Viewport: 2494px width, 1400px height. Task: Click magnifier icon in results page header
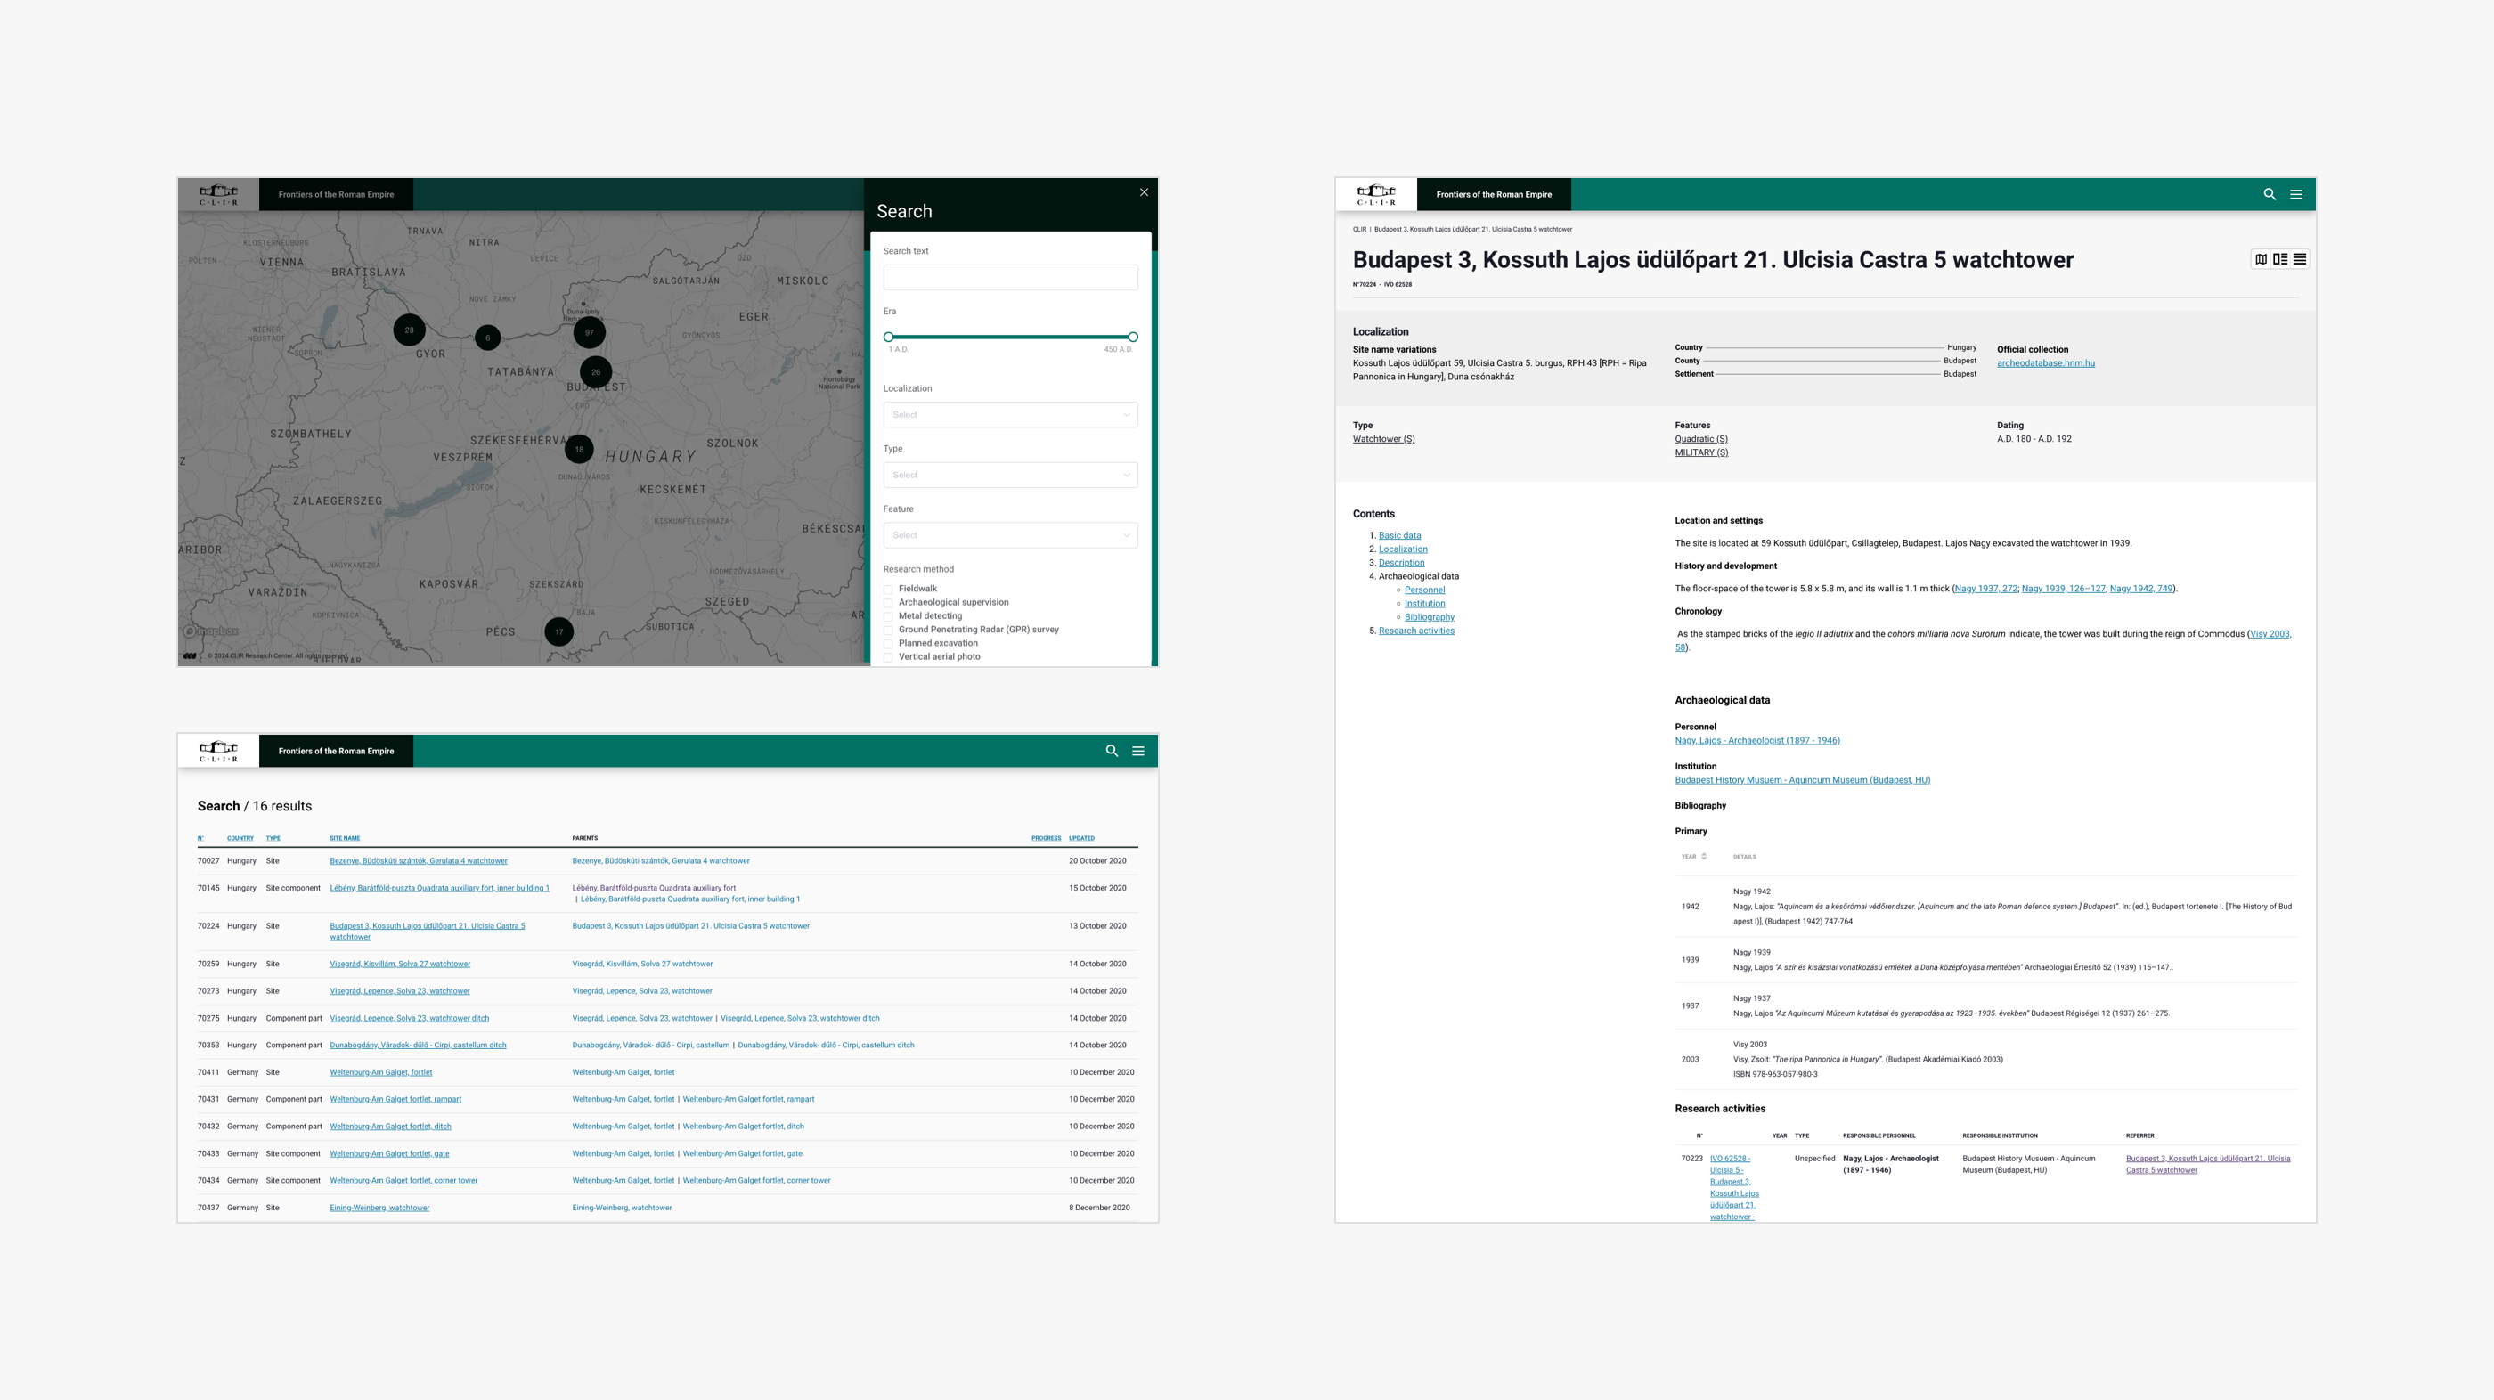[1112, 752]
